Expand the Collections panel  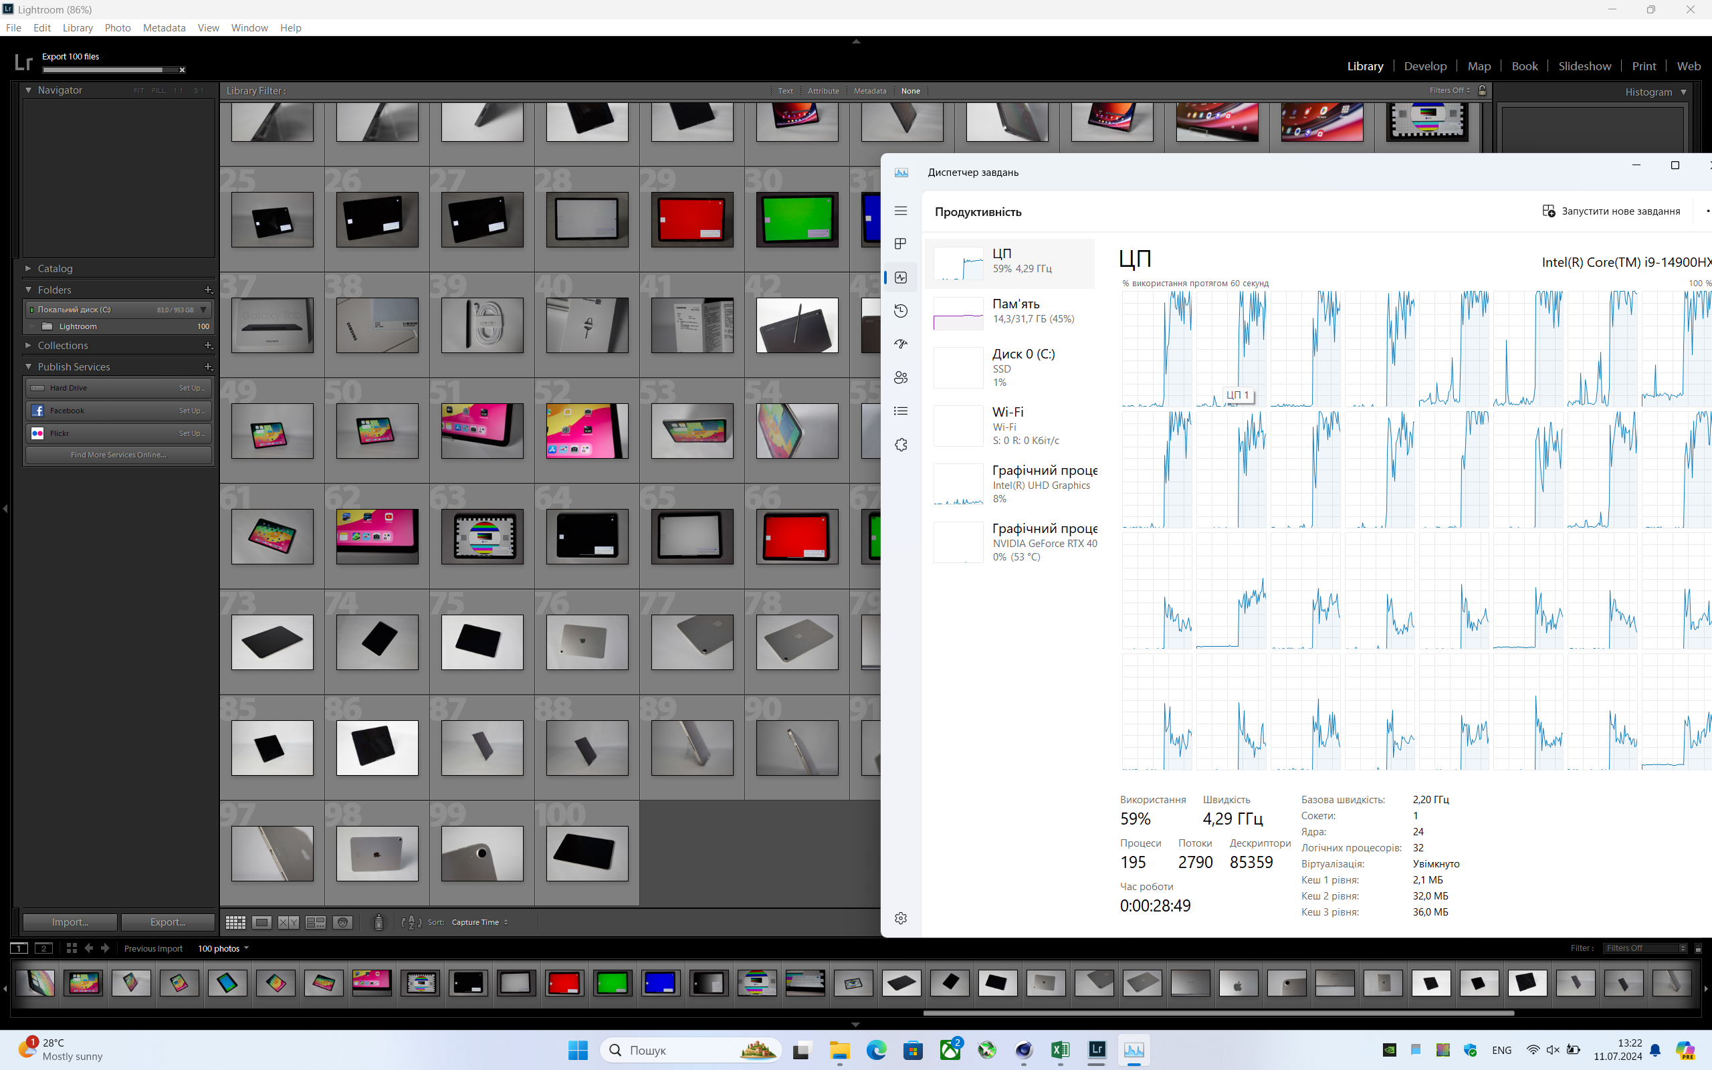[28, 345]
